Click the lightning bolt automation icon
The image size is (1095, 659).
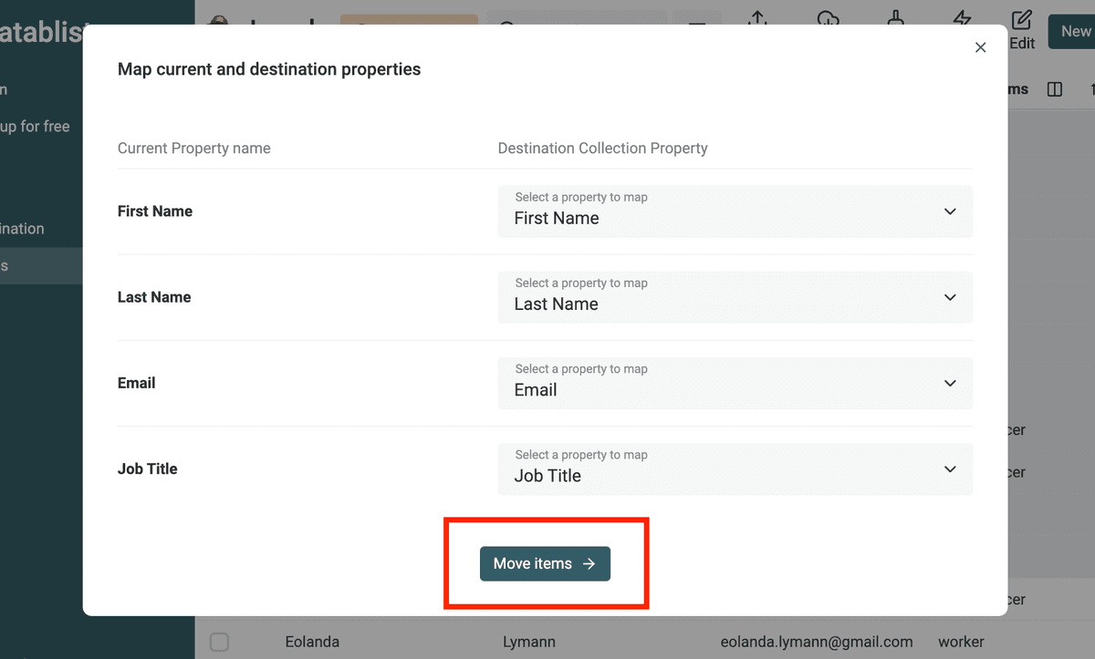pos(962,20)
